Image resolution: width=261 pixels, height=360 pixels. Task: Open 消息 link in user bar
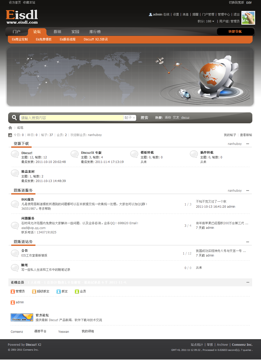point(186,14)
